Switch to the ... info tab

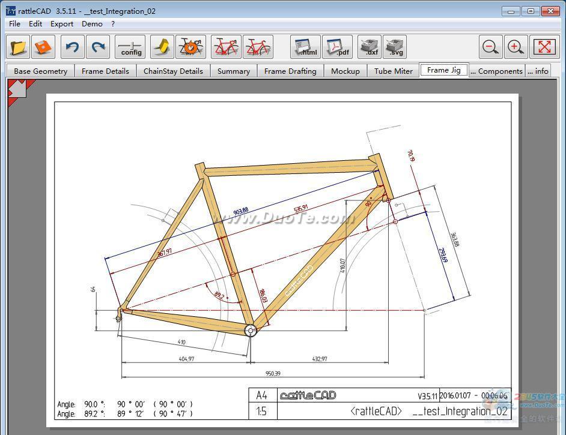(x=538, y=71)
